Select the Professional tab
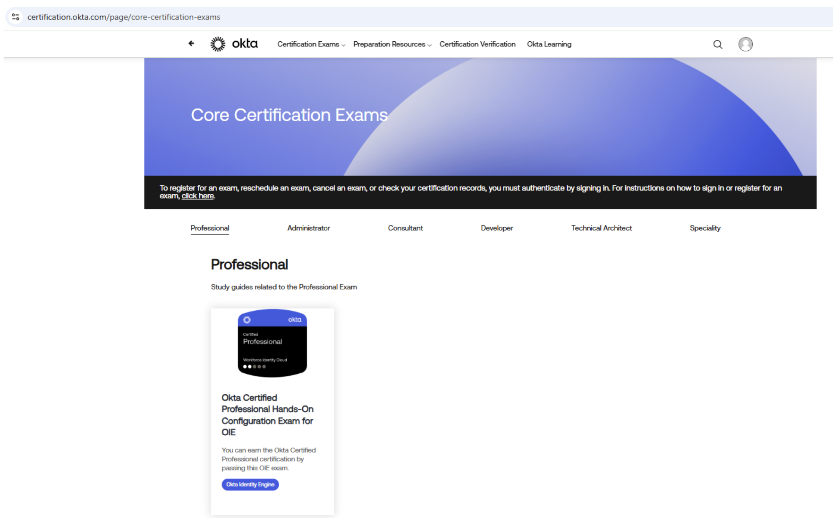The image size is (836, 518). pos(210,228)
